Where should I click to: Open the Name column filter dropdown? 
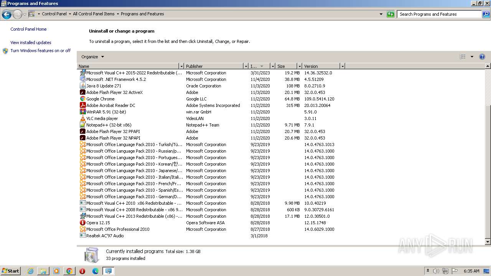181,66
